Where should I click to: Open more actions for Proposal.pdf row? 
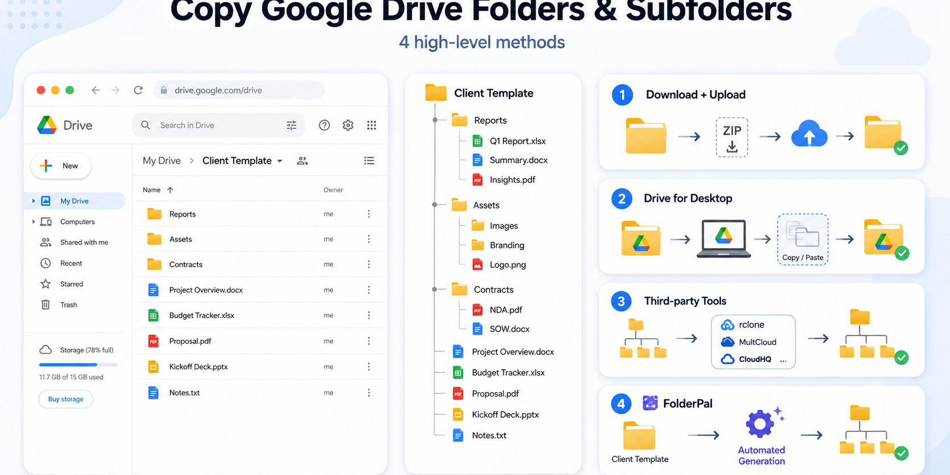(x=369, y=341)
